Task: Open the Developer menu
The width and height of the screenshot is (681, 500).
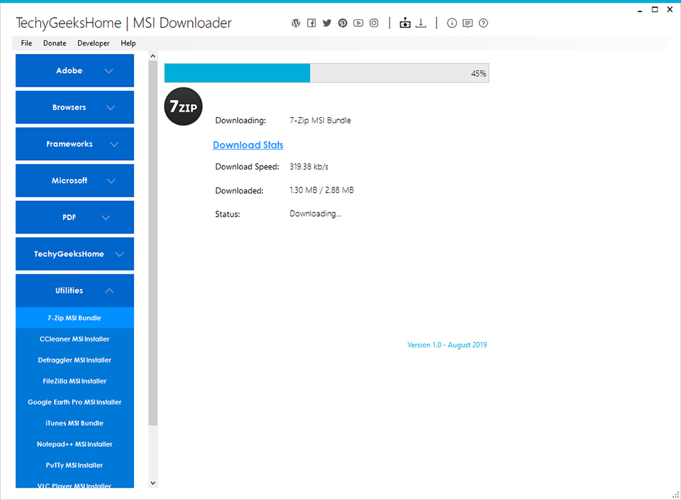Action: pyautogui.click(x=93, y=43)
